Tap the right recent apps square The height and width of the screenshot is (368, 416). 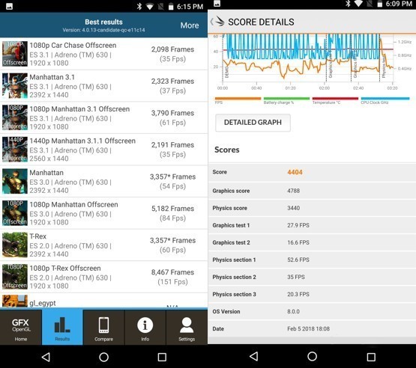[370, 357]
